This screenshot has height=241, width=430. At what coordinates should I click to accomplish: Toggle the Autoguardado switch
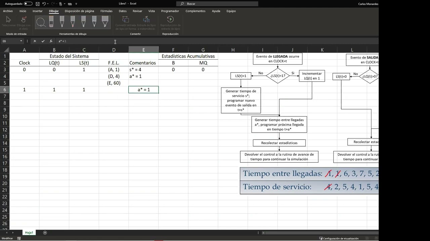(x=28, y=4)
